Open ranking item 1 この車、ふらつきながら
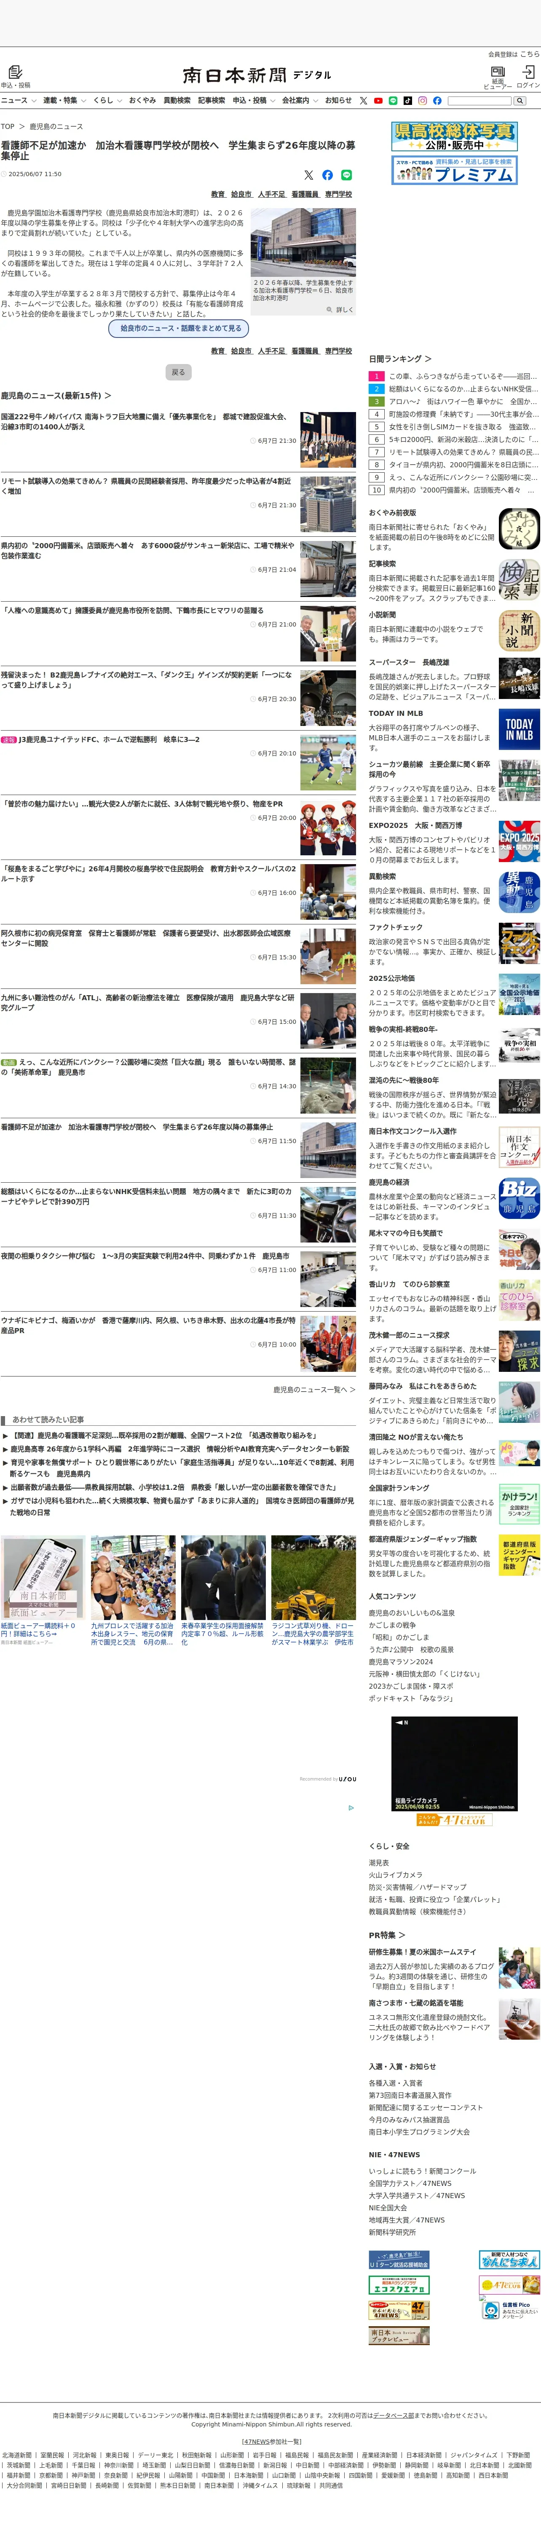 (463, 376)
